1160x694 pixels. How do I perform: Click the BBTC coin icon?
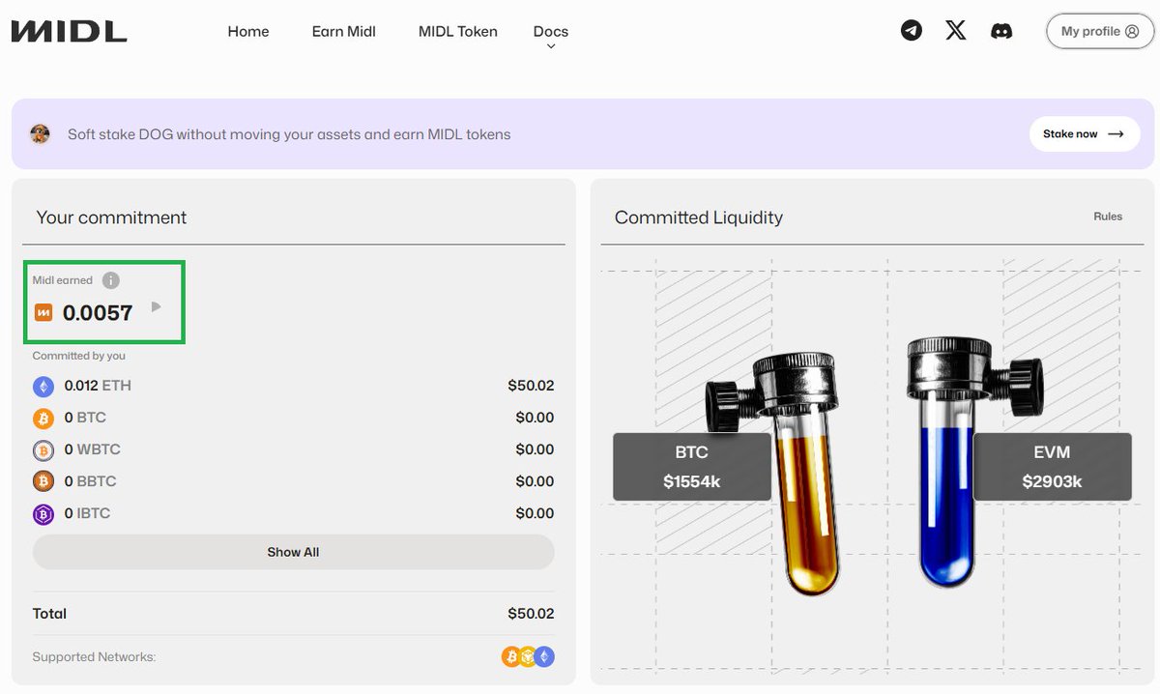(43, 481)
